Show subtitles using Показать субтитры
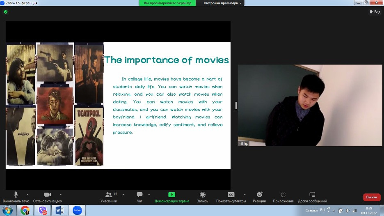The image size is (384, 216). click(x=231, y=195)
